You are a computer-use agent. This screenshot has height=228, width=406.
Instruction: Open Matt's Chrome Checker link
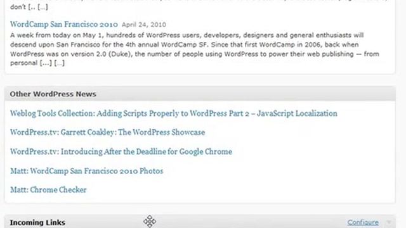coord(48,190)
